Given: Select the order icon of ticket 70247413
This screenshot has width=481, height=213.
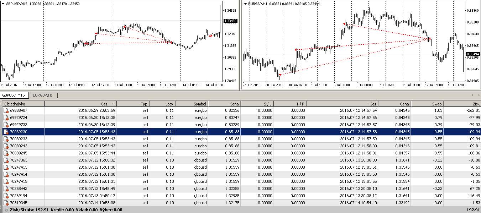Looking at the screenshot, I should click(x=6, y=167).
